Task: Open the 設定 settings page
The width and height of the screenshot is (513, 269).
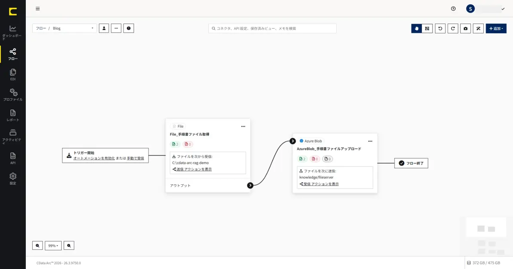Action: coord(13,178)
